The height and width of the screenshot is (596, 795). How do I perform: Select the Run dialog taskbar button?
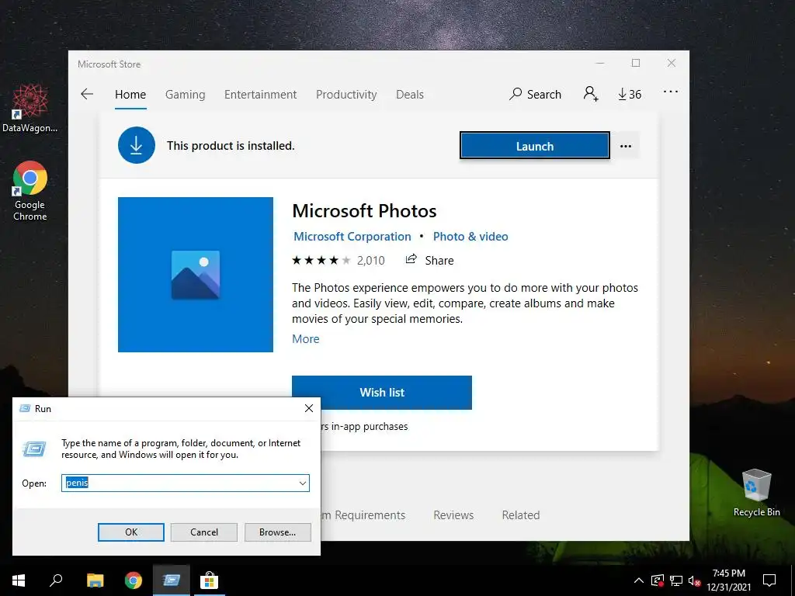(172, 580)
